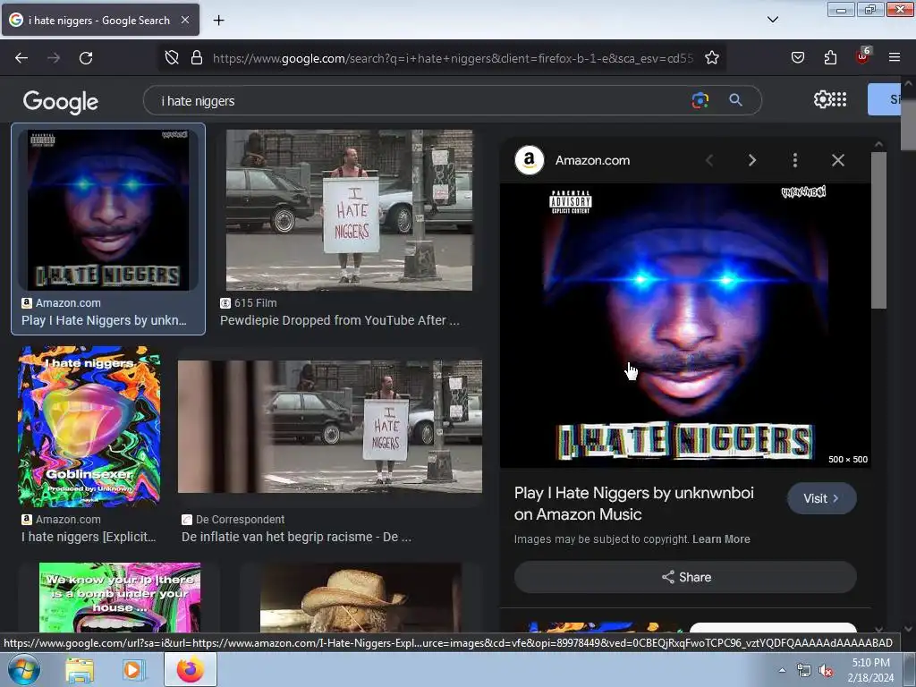The image size is (916, 687).
Task: Click the preview panel scrollbar
Action: [x=878, y=230]
